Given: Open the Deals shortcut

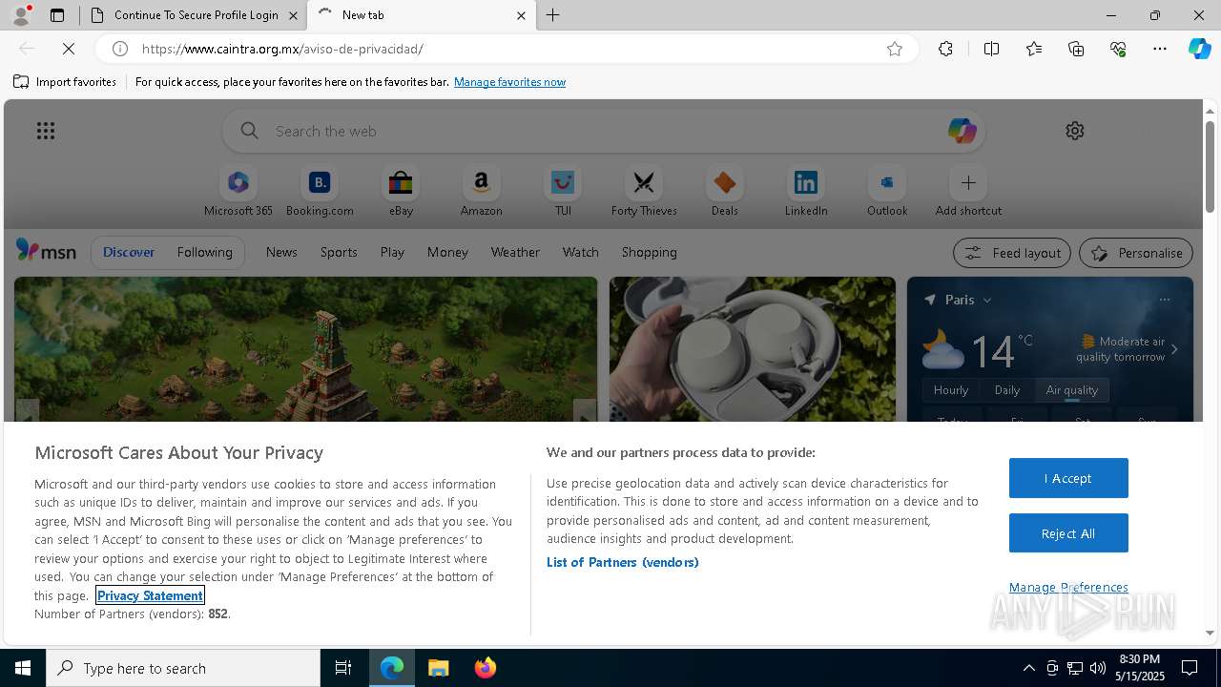Looking at the screenshot, I should (x=725, y=192).
